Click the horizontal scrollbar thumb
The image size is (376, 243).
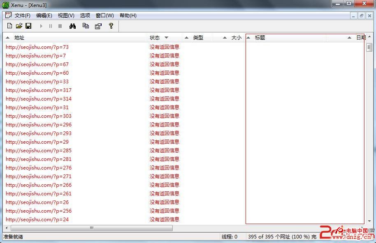pyautogui.click(x=91, y=228)
